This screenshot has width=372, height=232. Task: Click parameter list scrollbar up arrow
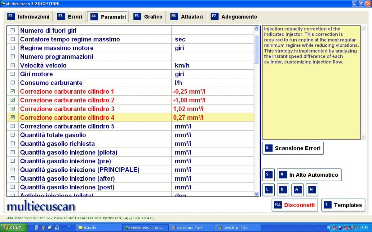pyautogui.click(x=256, y=29)
